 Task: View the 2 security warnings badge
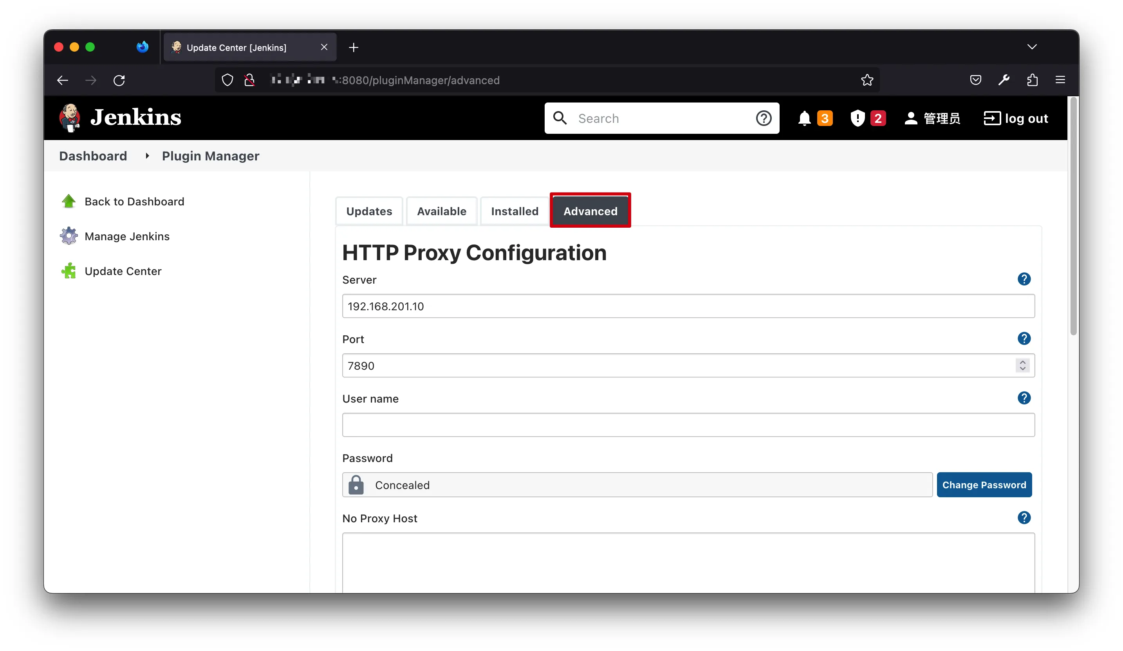coord(877,119)
